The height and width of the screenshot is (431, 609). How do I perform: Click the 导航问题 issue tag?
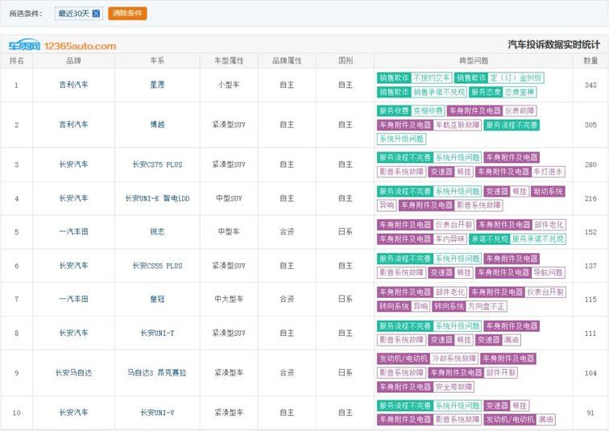click(x=548, y=273)
